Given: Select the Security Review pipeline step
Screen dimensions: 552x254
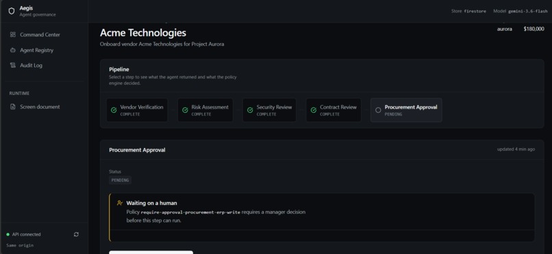Looking at the screenshot, I should (x=269, y=110).
